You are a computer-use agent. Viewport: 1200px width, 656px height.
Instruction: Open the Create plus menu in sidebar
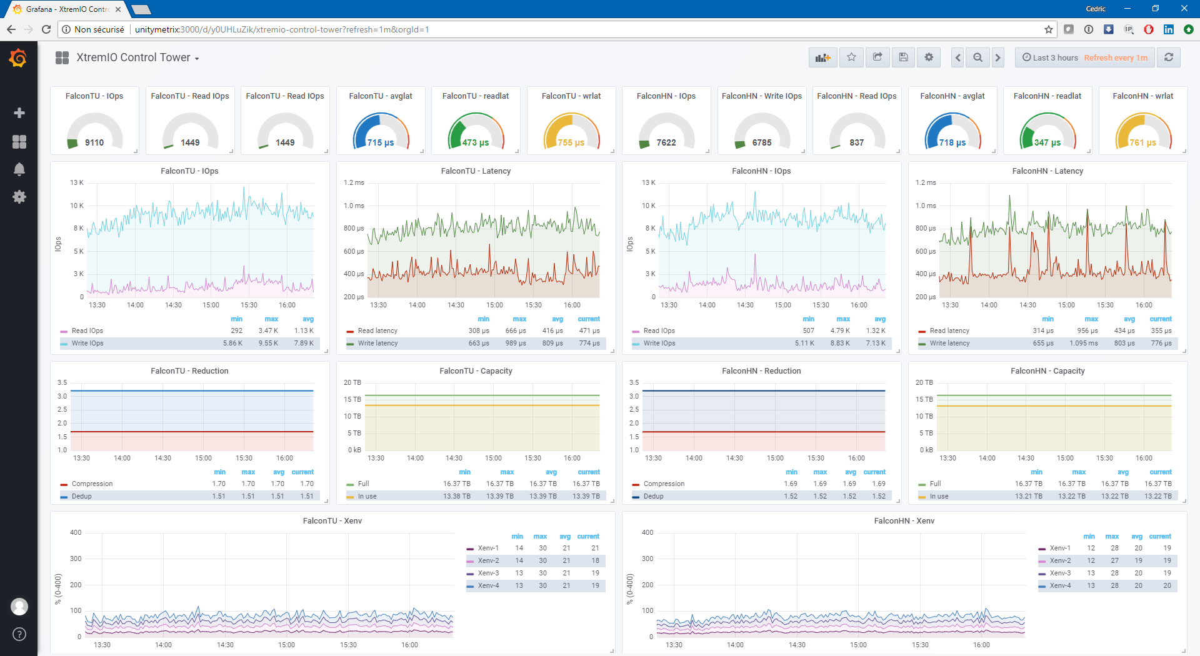pos(19,113)
